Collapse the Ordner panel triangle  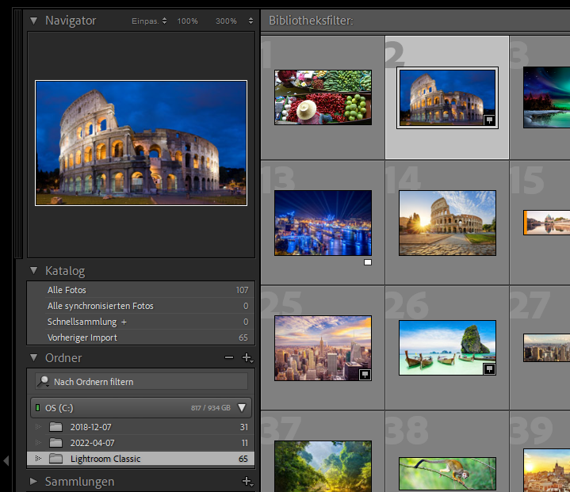(x=34, y=358)
